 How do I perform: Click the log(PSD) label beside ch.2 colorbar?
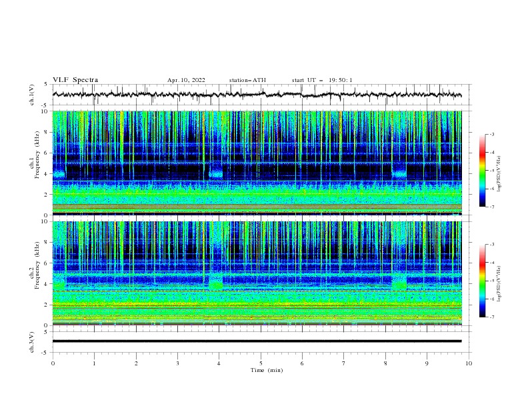(x=499, y=284)
